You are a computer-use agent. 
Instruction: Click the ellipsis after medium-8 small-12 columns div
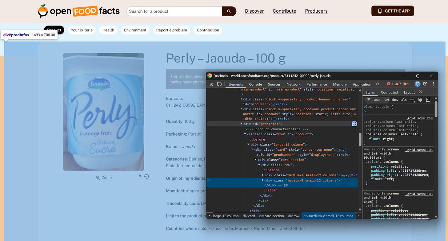pyautogui.click(x=343, y=180)
